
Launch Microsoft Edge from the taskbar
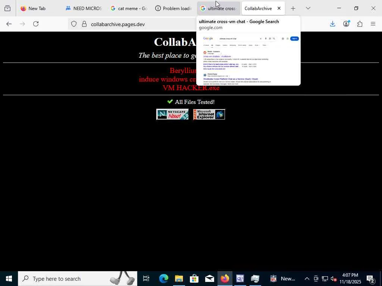point(164,279)
